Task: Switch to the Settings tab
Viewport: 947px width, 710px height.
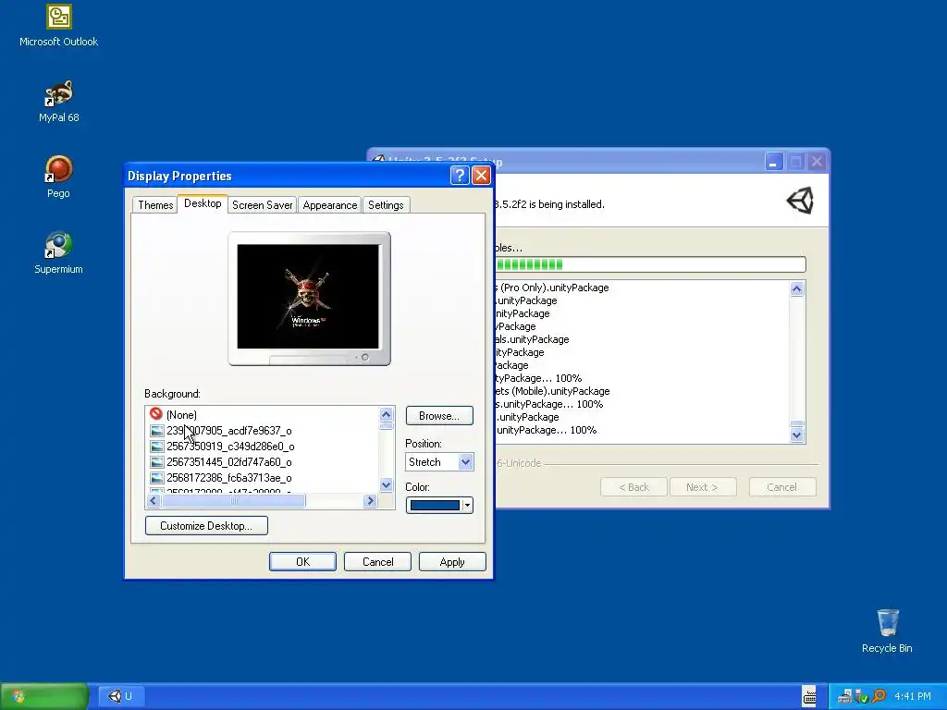Action: (386, 204)
